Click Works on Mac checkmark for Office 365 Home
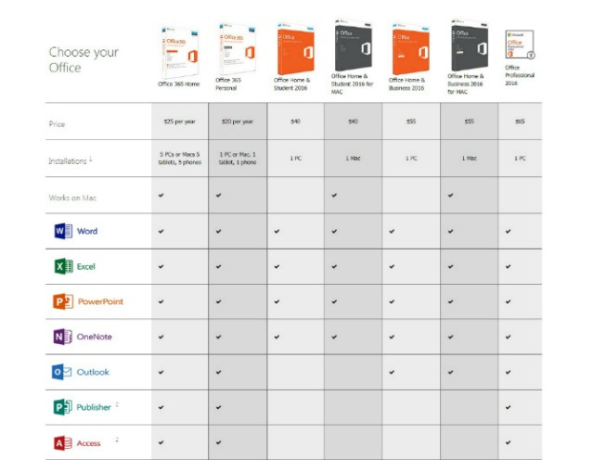 [x=161, y=195]
